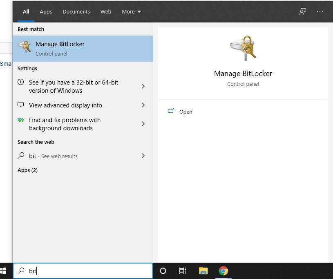The height and width of the screenshot is (279, 333).
Task: Select the Web search tab
Action: pos(106,11)
